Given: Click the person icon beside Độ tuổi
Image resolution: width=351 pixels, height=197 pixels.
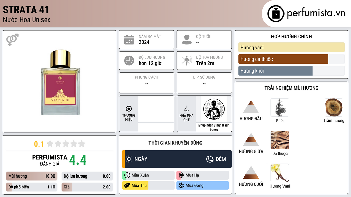Looking at the screenshot, I should tap(187, 40).
